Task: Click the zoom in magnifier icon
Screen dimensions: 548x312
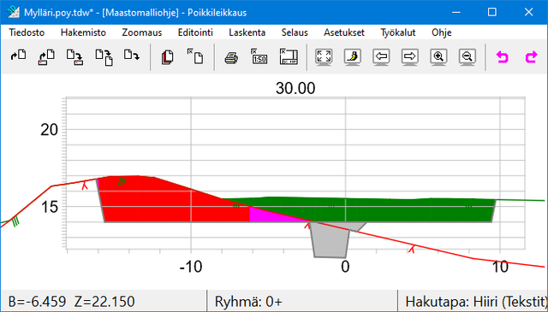Action: 438,57
